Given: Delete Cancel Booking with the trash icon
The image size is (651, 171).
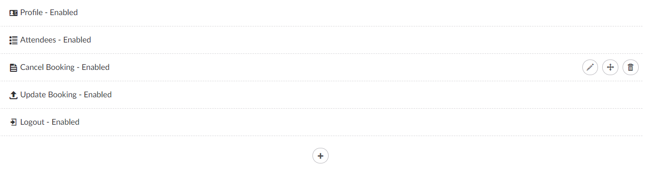Looking at the screenshot, I should click(x=631, y=68).
